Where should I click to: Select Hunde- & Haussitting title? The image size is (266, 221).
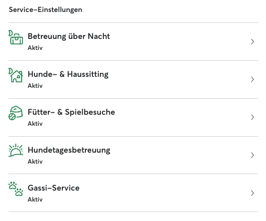click(68, 74)
